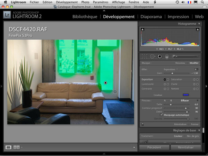Collapse the right panel group
The height and width of the screenshot is (156, 208).
[206, 86]
